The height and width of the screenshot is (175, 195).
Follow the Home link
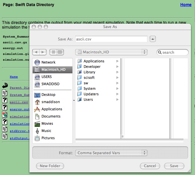pos(186,5)
